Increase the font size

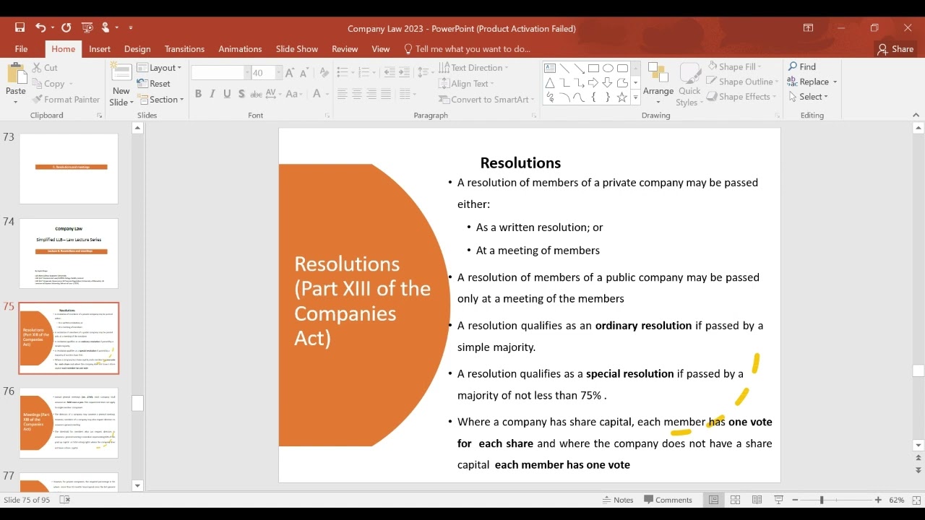pos(290,73)
